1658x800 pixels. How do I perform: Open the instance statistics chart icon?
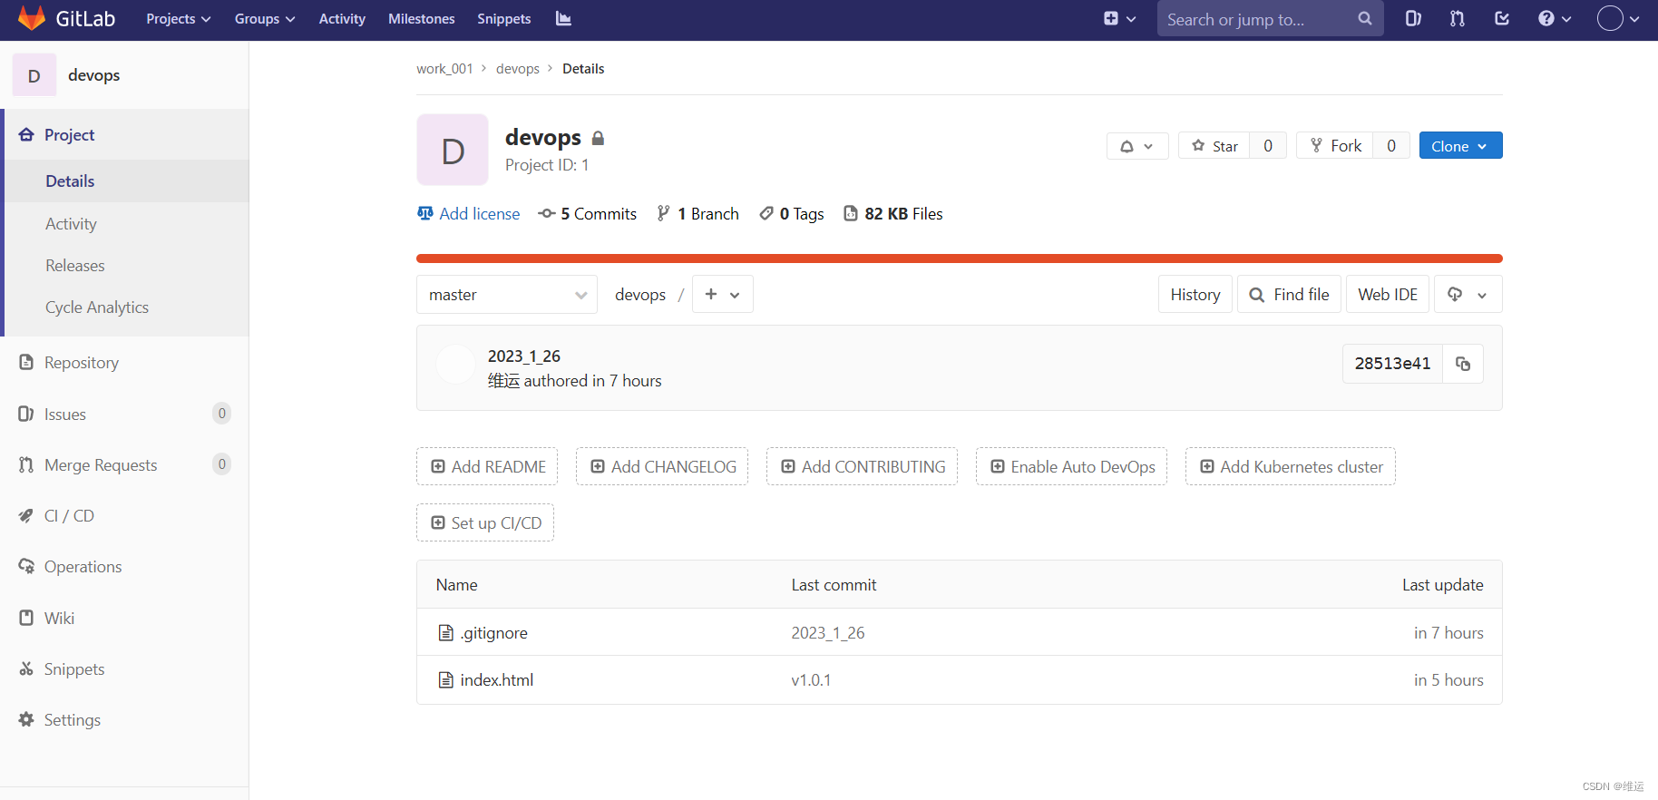[x=563, y=19]
